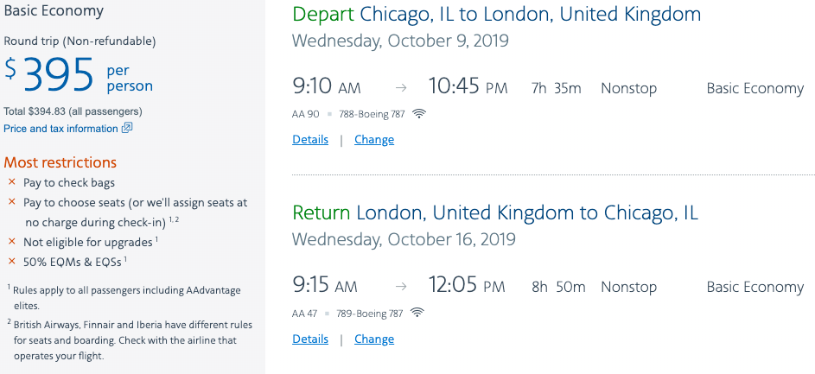
Task: Click the arrow between 9:15 AM and 12:05 PM
Action: 400,287
